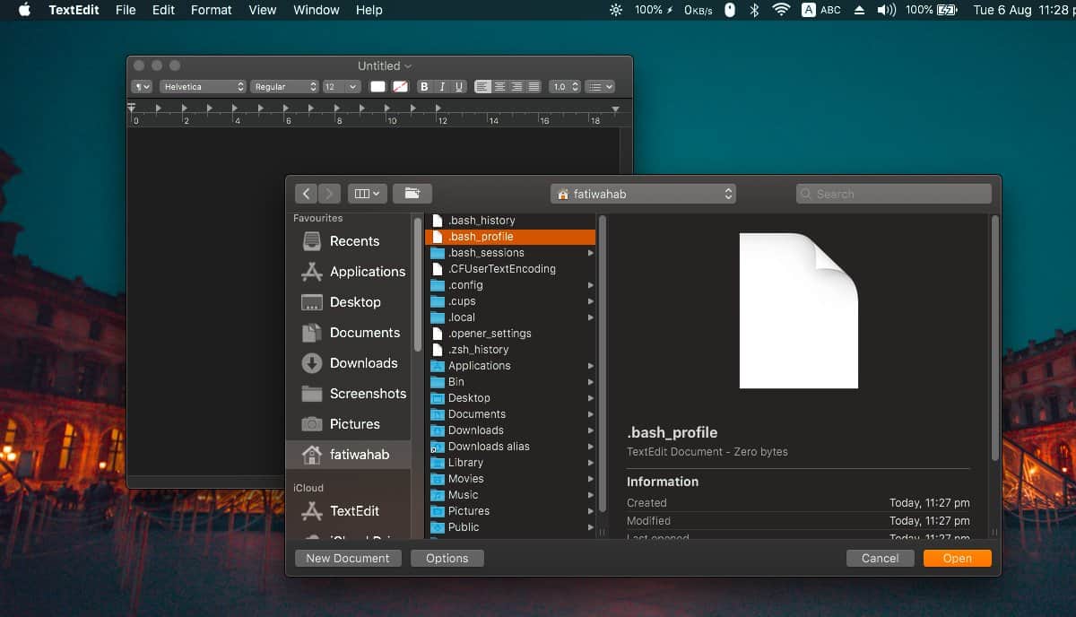Toggle underline formatting

click(x=459, y=87)
